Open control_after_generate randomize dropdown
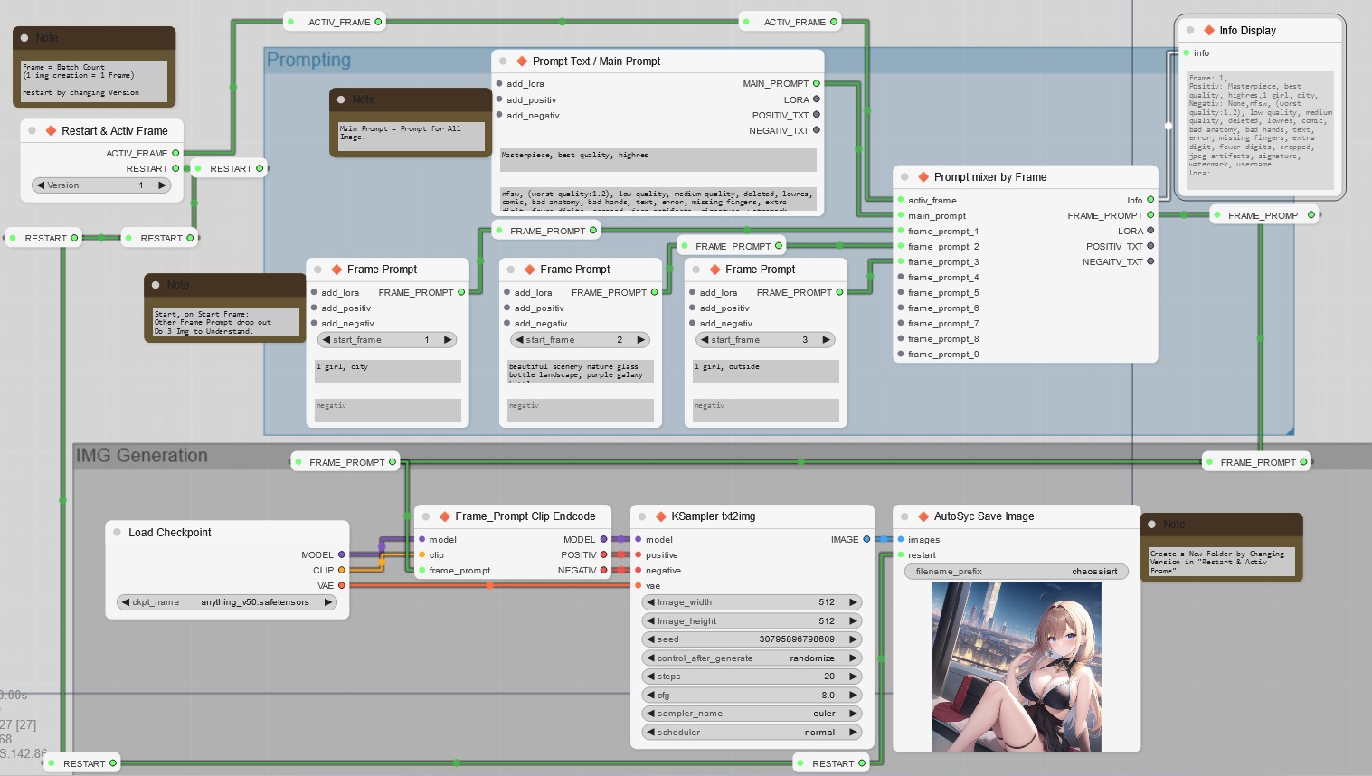1372x776 pixels. (751, 658)
